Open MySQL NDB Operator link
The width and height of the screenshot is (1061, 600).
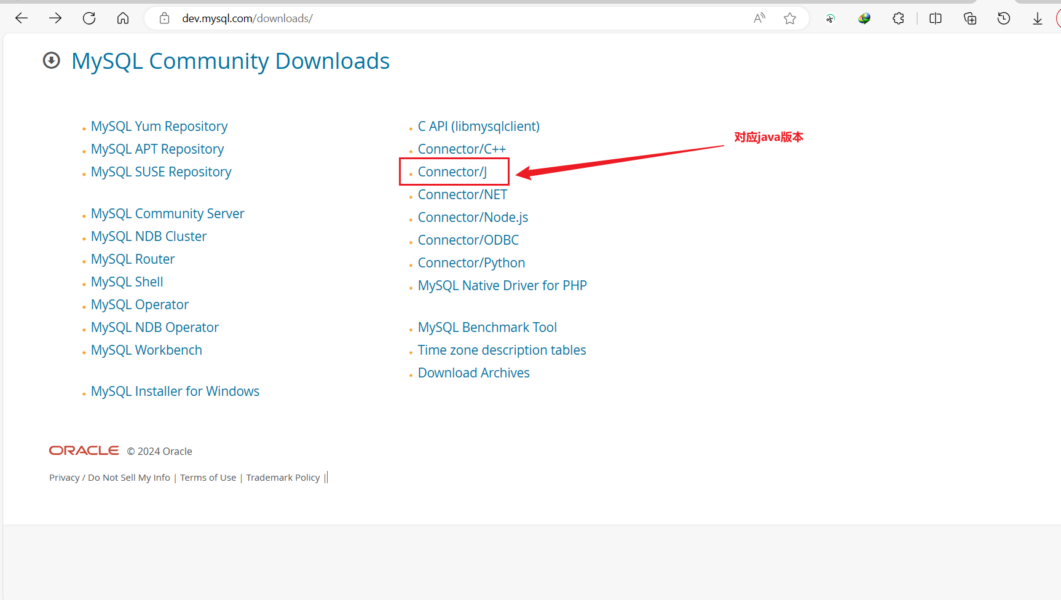coord(155,328)
